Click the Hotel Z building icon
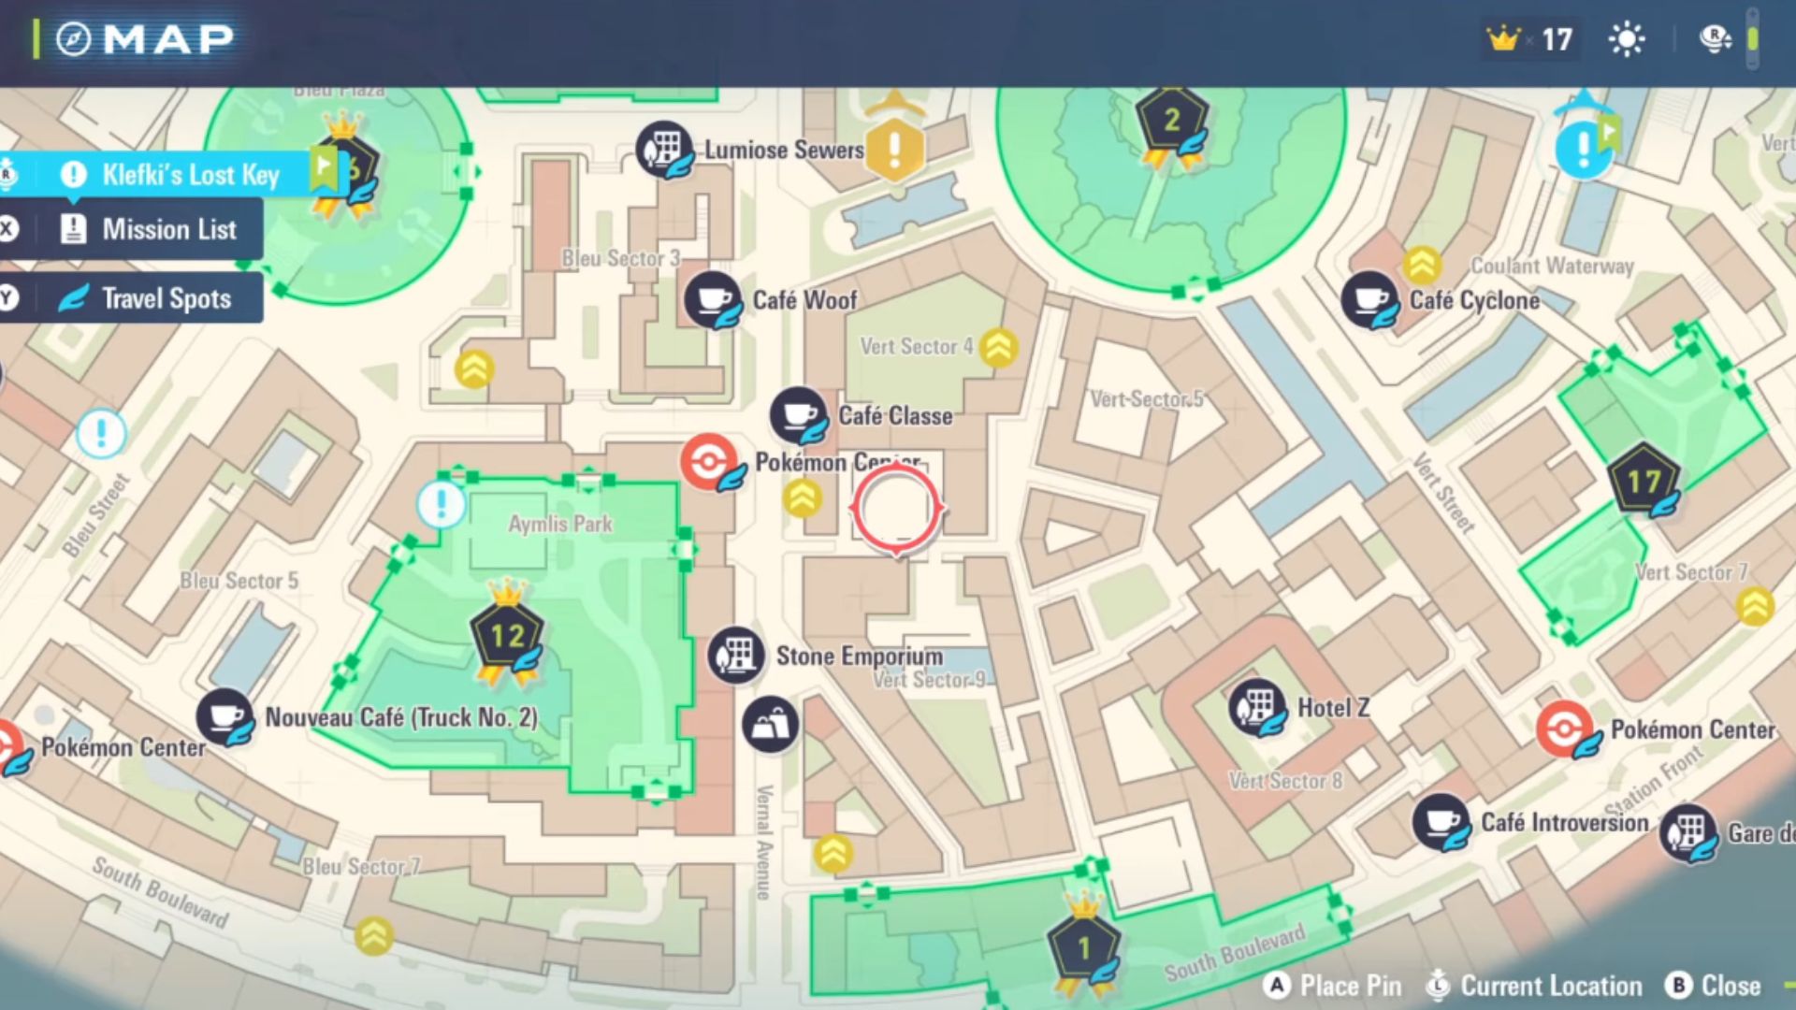This screenshot has height=1010, width=1796. (1258, 708)
